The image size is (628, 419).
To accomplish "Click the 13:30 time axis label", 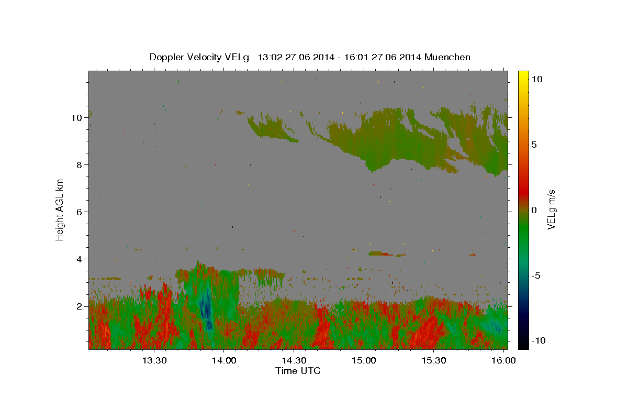I will [x=155, y=361].
